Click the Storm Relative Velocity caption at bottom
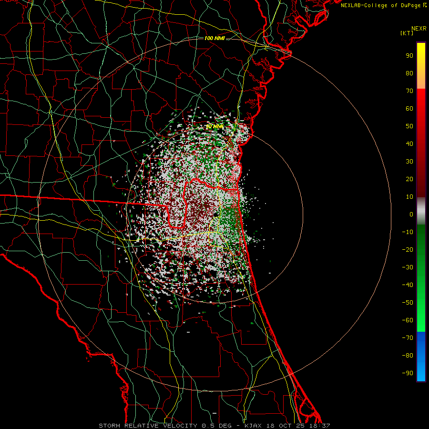 coord(214,426)
